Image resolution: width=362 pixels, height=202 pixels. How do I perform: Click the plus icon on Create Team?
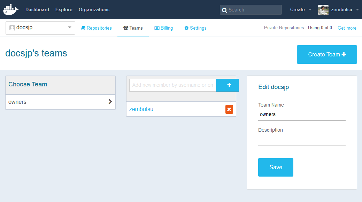[x=344, y=54]
